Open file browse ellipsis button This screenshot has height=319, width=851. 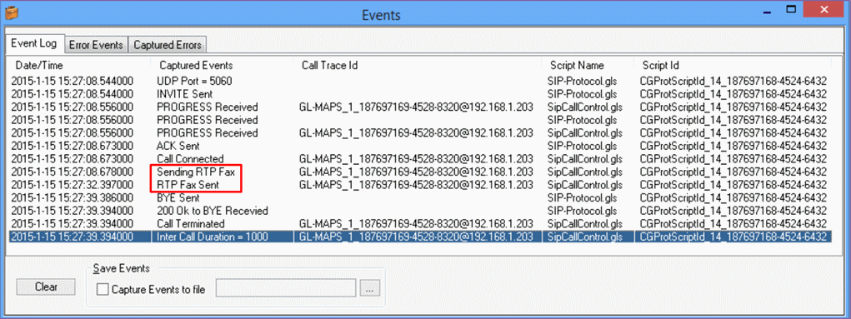click(x=369, y=289)
